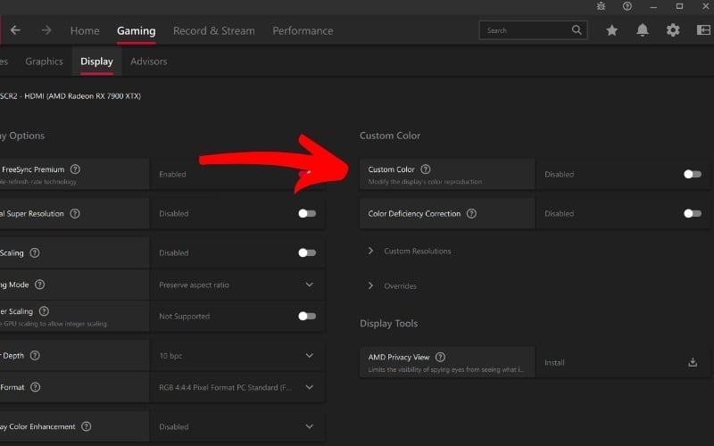Viewport: 714px width, 446px height.
Task: Click the search magnifier icon
Action: coord(577,30)
